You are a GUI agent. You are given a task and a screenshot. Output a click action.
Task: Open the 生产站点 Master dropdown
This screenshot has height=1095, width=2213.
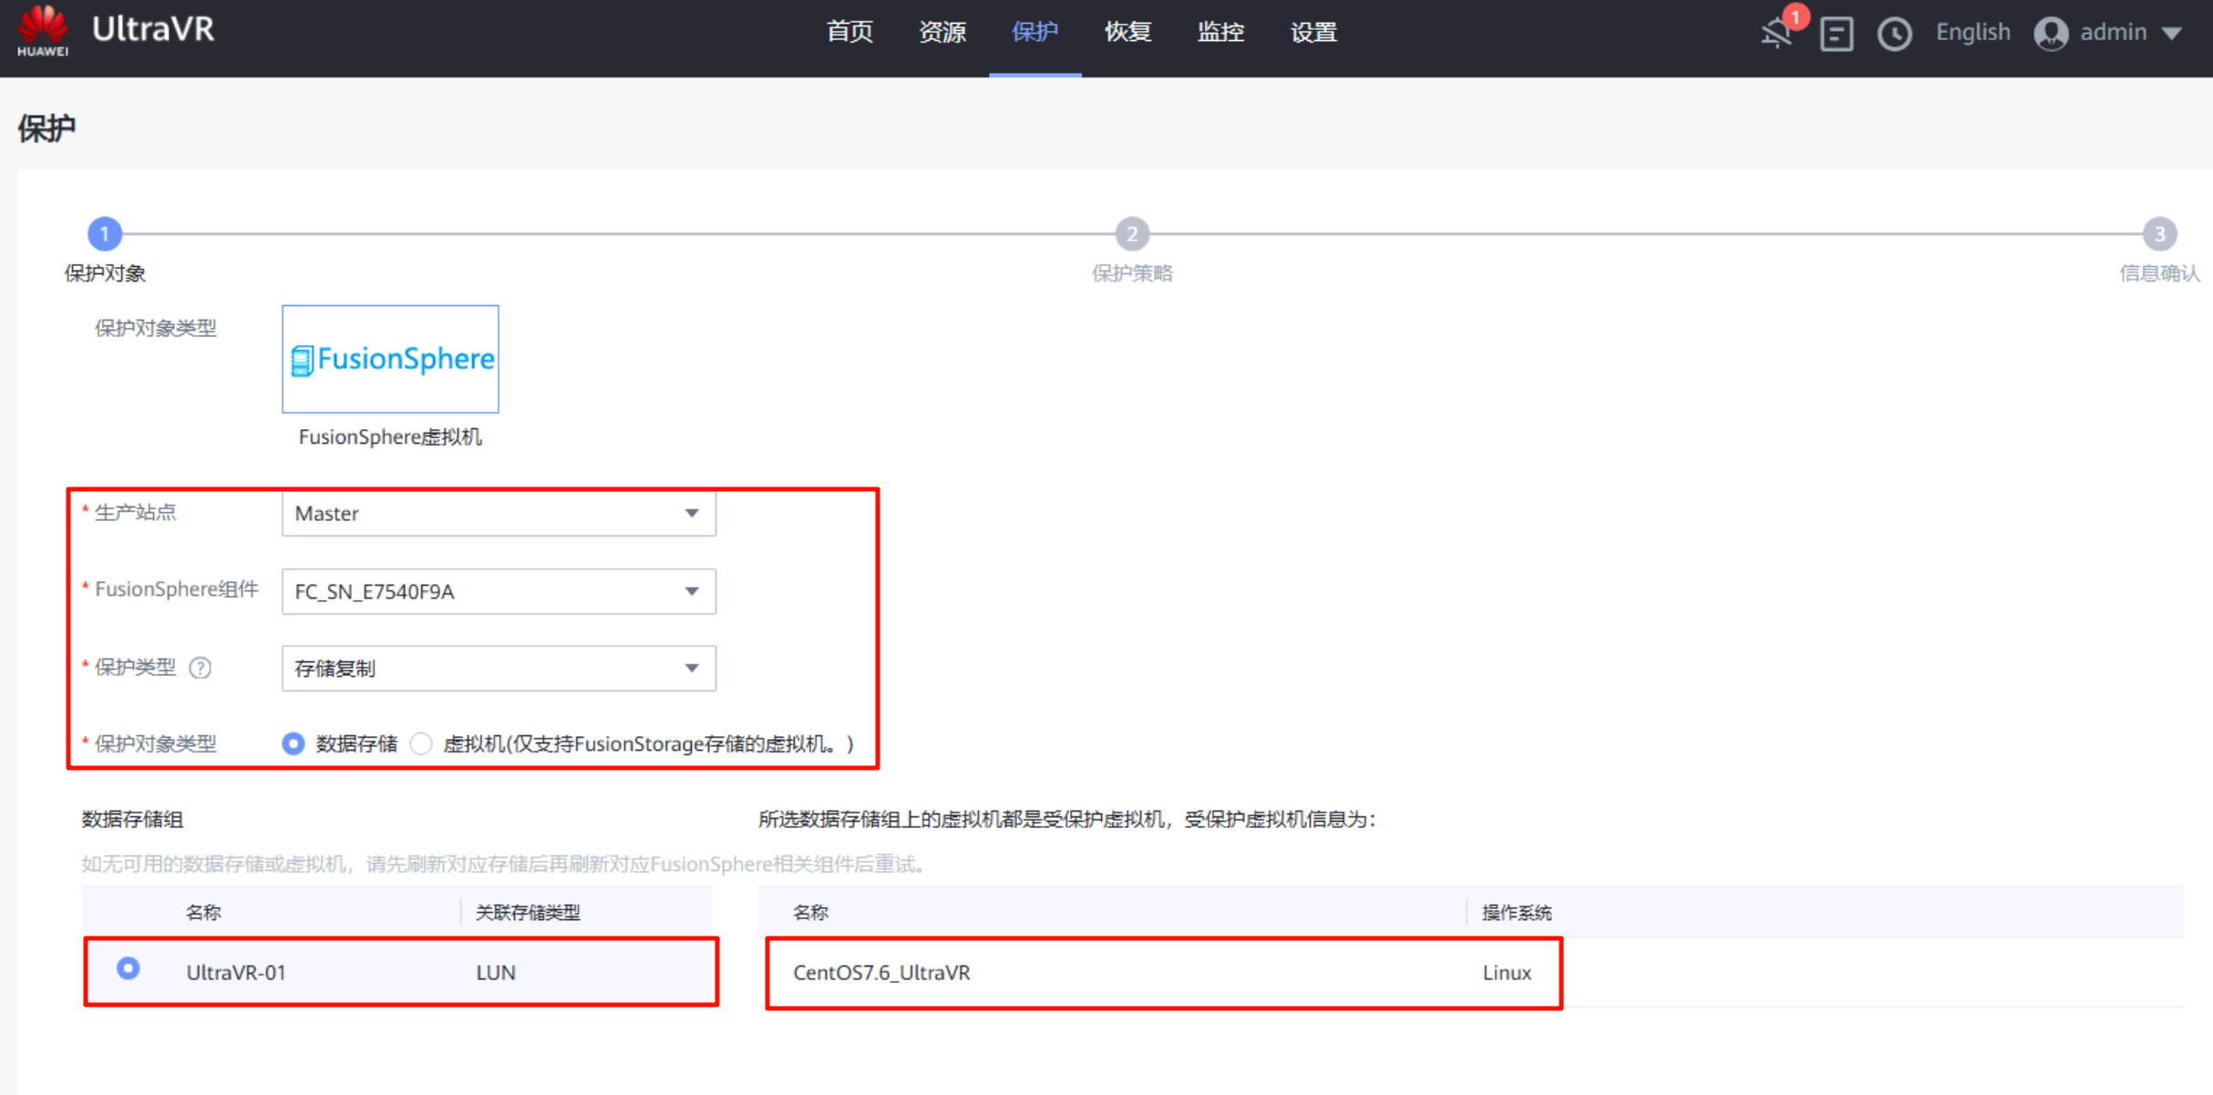click(x=499, y=514)
